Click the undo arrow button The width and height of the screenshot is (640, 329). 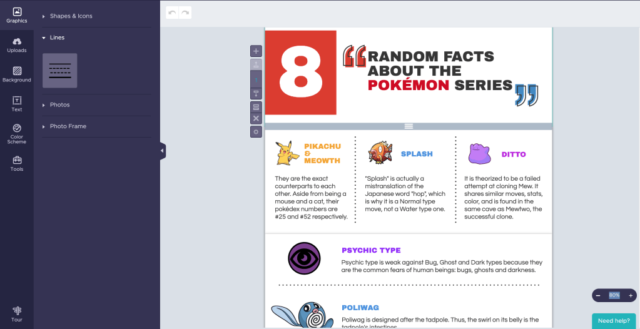click(x=172, y=13)
